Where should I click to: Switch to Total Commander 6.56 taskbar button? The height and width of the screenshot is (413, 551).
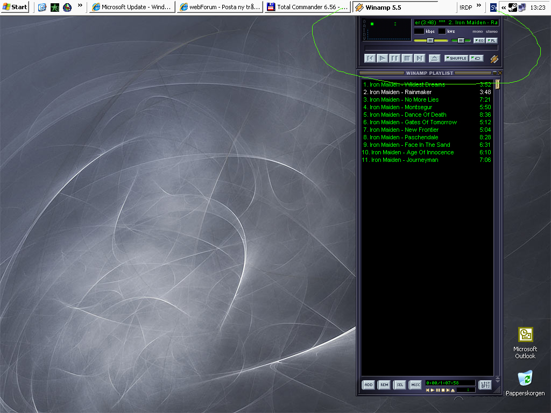click(308, 7)
